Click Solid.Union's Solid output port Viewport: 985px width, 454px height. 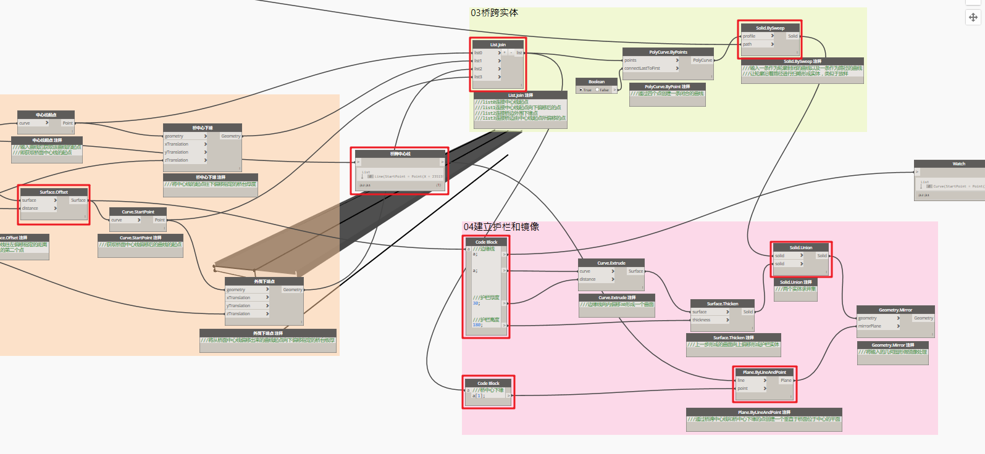pyautogui.click(x=822, y=255)
